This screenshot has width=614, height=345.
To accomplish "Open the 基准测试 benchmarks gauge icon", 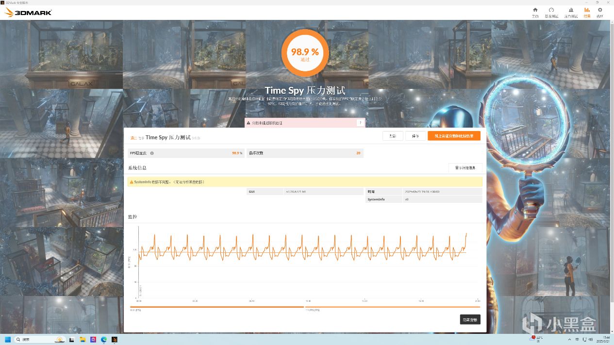I will [551, 10].
